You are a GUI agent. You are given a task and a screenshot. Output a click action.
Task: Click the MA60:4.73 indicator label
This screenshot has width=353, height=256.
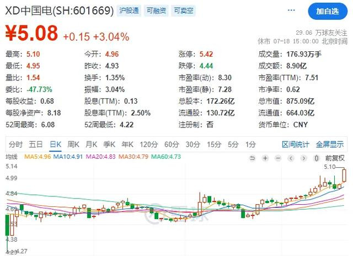click(166, 157)
